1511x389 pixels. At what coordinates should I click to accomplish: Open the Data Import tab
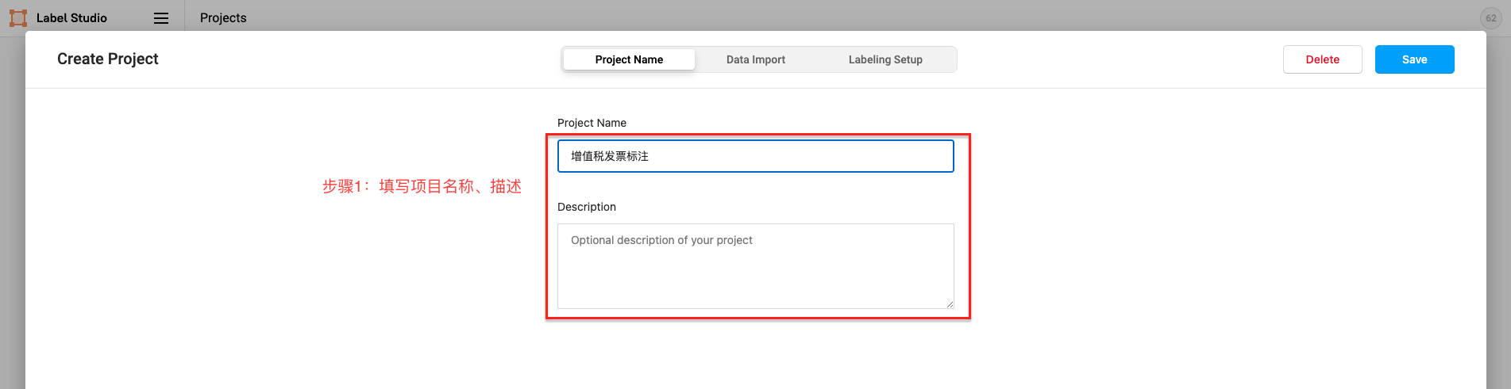[755, 59]
